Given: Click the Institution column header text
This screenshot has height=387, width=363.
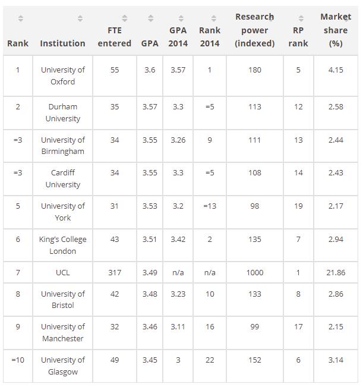Looking at the screenshot, I should pyautogui.click(x=62, y=43).
